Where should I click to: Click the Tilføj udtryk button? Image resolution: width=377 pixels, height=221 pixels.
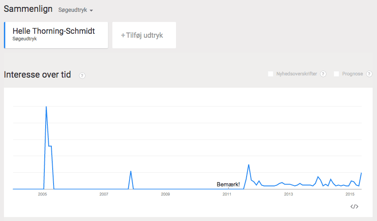144,35
